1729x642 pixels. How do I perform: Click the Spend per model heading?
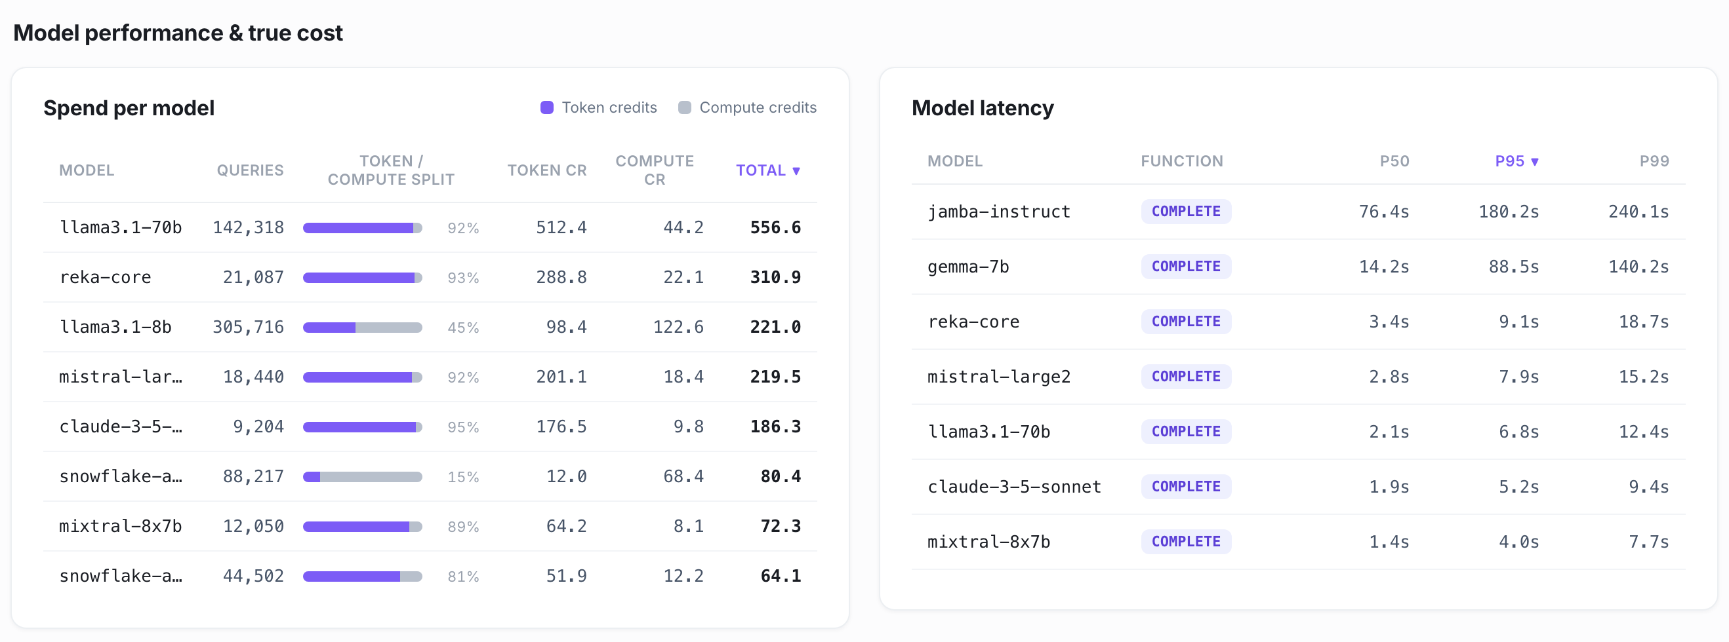click(129, 108)
